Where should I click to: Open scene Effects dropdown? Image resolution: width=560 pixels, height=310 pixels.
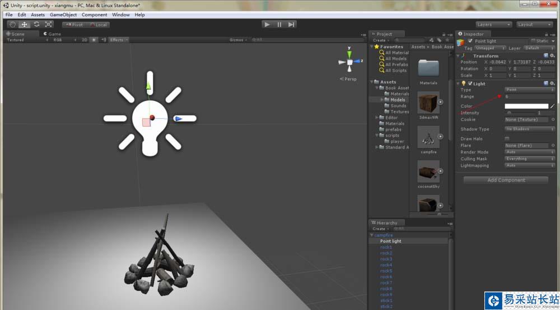pos(119,40)
